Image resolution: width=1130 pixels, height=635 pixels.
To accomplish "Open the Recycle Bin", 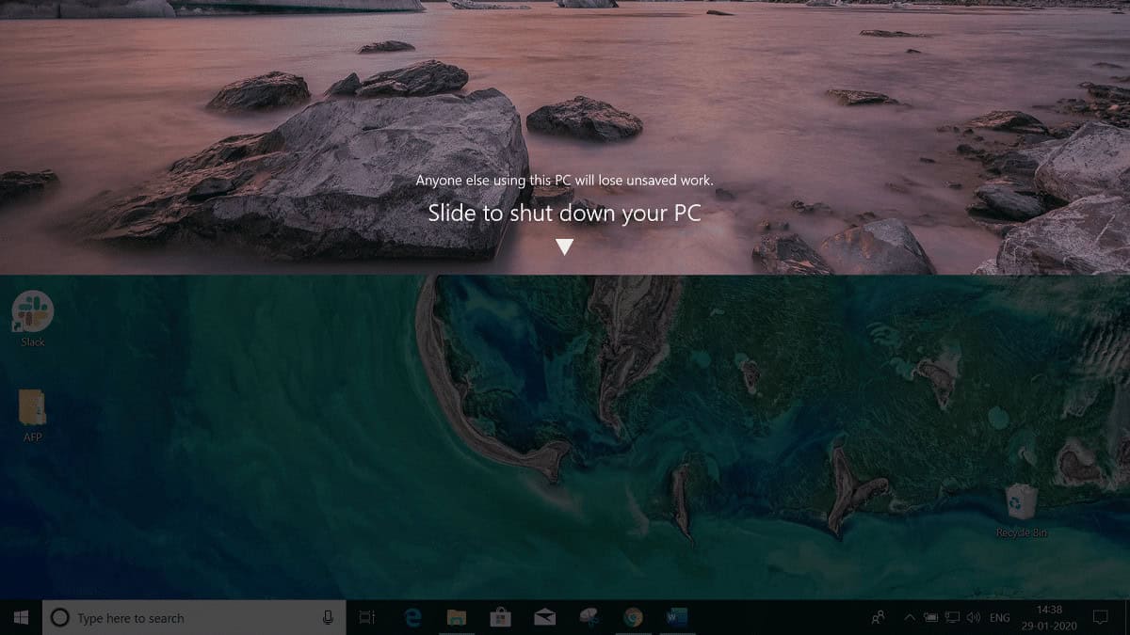I will tap(1021, 502).
